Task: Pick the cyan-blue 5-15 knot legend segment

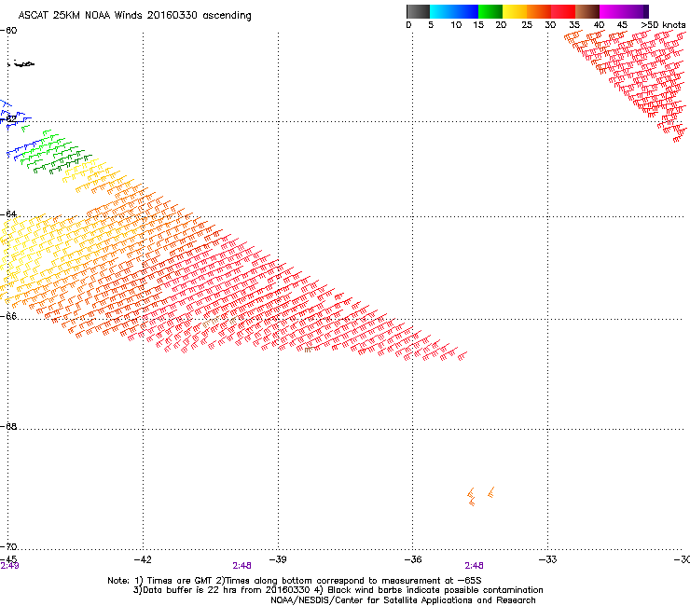Action: tap(454, 11)
